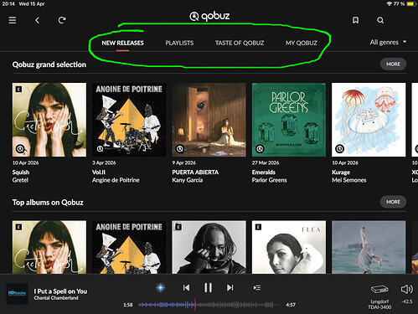Open Squish album cover in grand selection

49,120
